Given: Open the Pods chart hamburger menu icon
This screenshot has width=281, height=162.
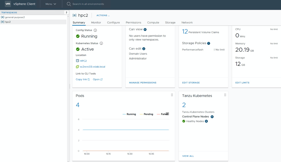Looking at the screenshot, I should click(167, 114).
